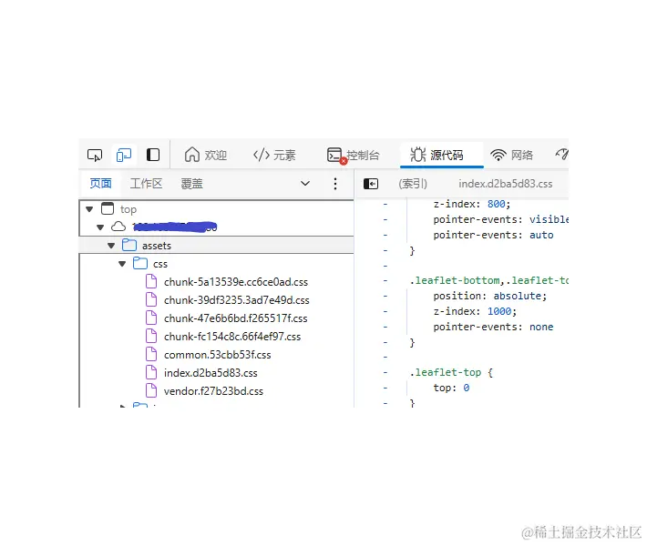Open vendor.f27b23bd.css file
647x545 pixels.
click(x=213, y=391)
